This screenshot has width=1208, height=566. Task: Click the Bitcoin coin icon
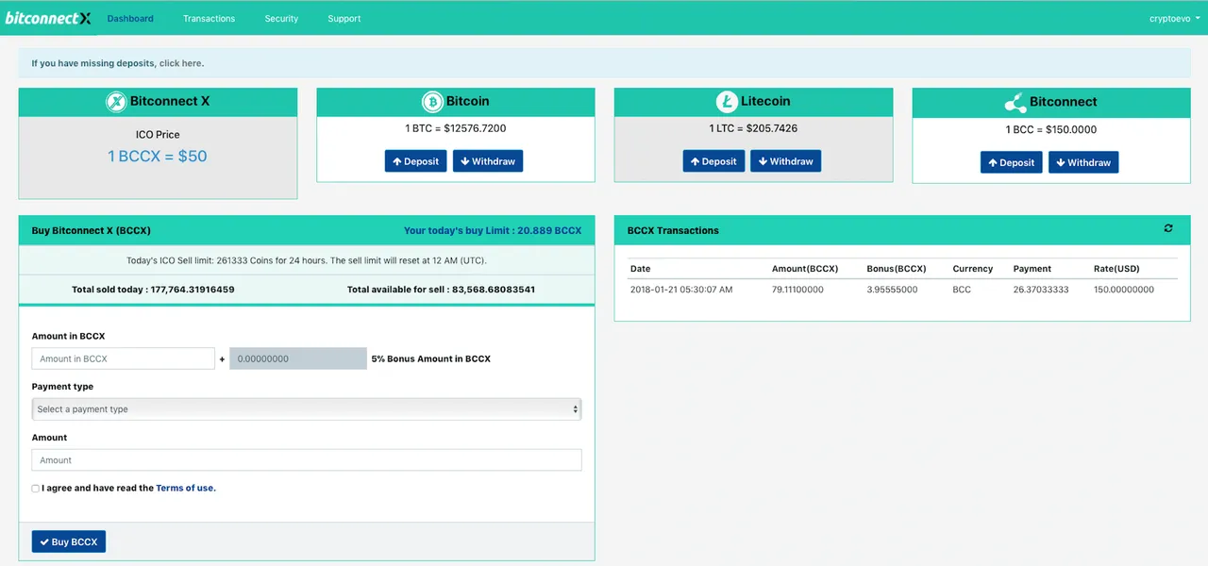(432, 102)
